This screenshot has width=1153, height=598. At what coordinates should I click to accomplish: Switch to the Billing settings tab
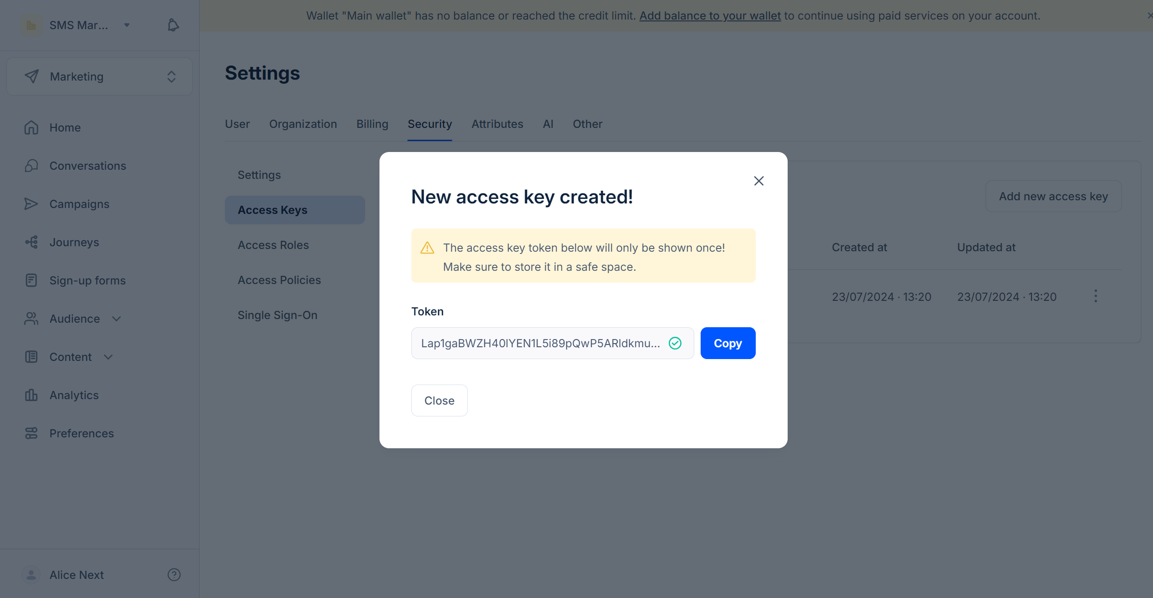[x=371, y=124]
